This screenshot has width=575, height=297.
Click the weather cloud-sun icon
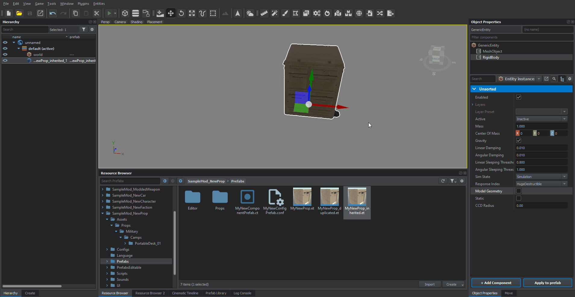coord(250,13)
